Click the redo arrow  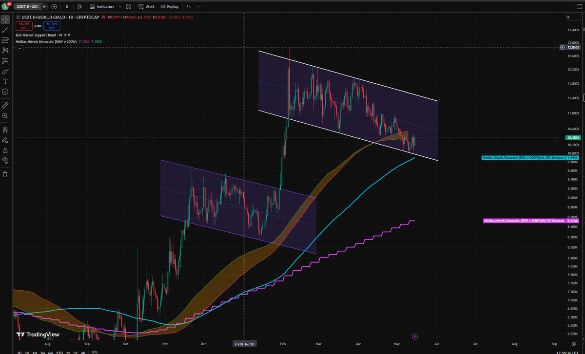click(x=198, y=7)
